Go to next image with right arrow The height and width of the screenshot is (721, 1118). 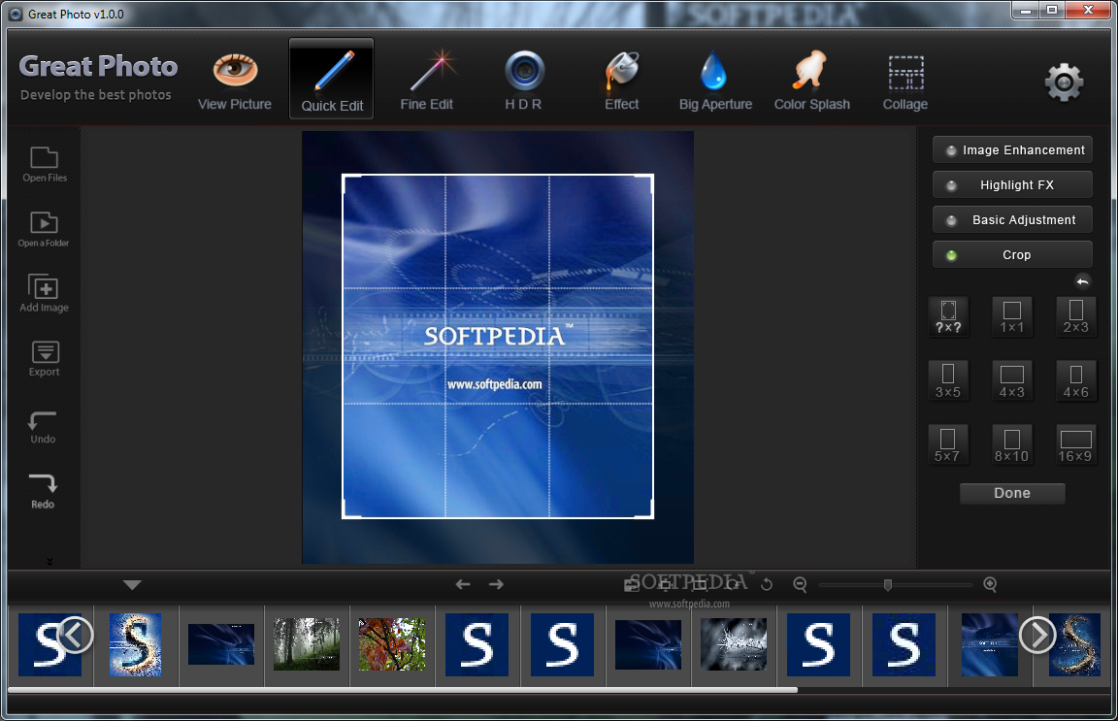point(496,584)
